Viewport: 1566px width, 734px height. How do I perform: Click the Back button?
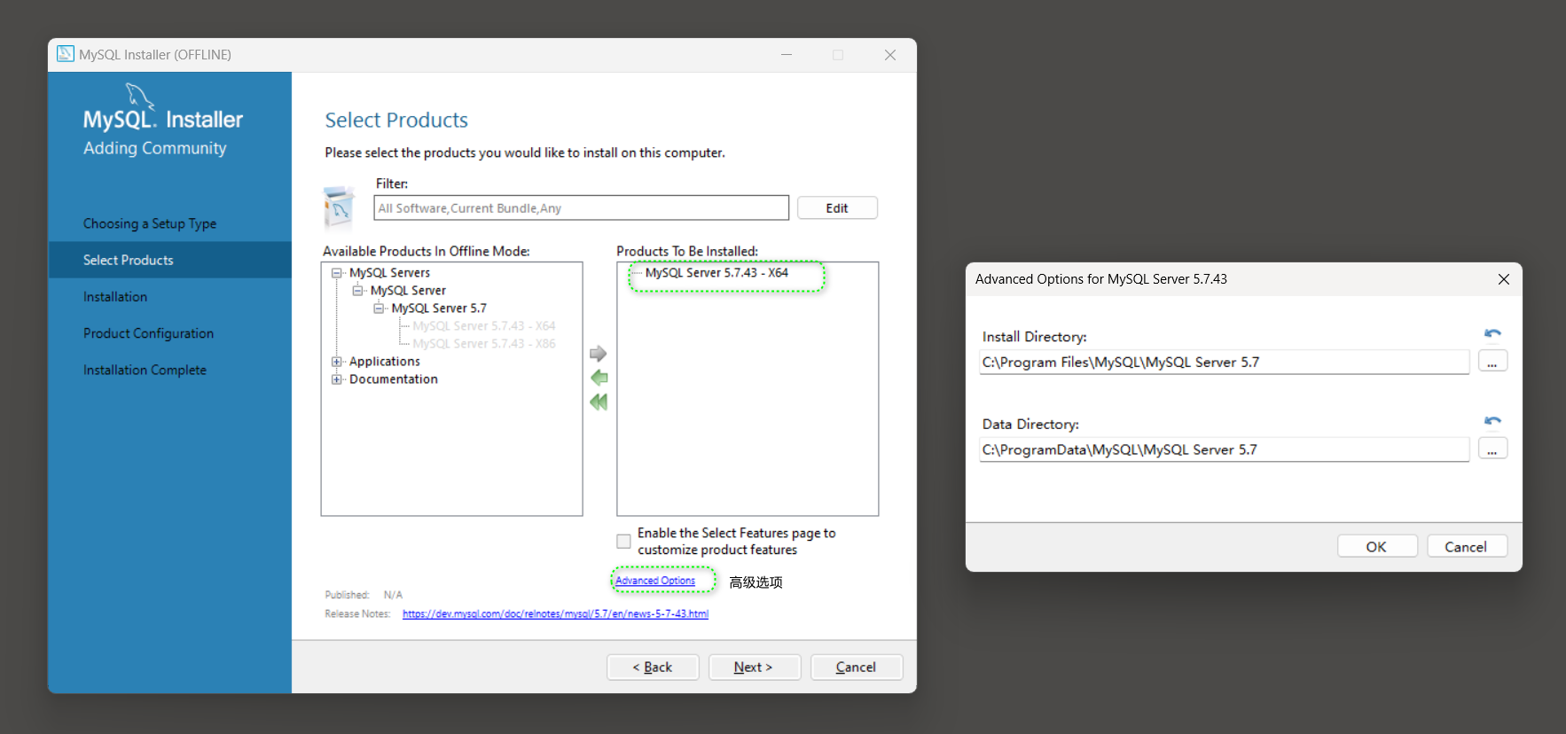653,667
